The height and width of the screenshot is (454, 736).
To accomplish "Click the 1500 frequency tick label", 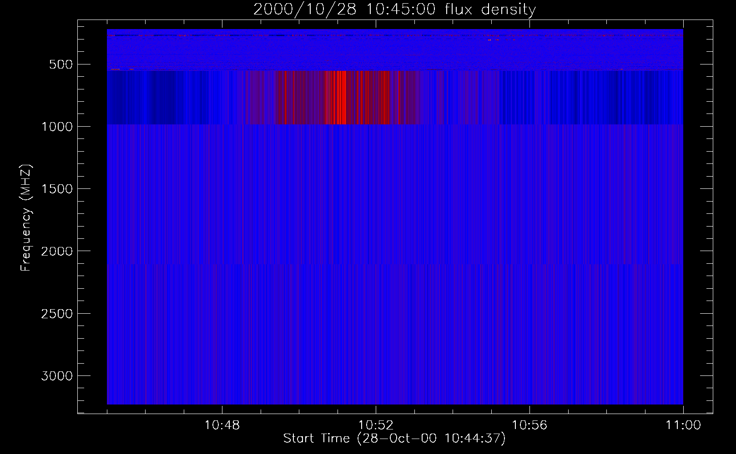I will pos(57,189).
